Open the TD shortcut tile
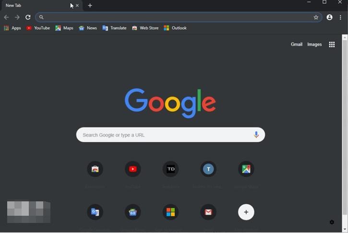 [170, 169]
